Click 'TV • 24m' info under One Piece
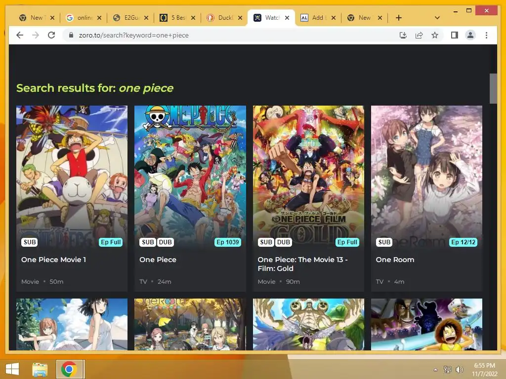 click(x=155, y=281)
